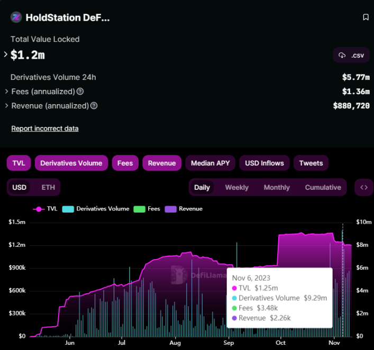Click the help icon beside Fees (annualized)
The height and width of the screenshot is (350, 374).
80,91
